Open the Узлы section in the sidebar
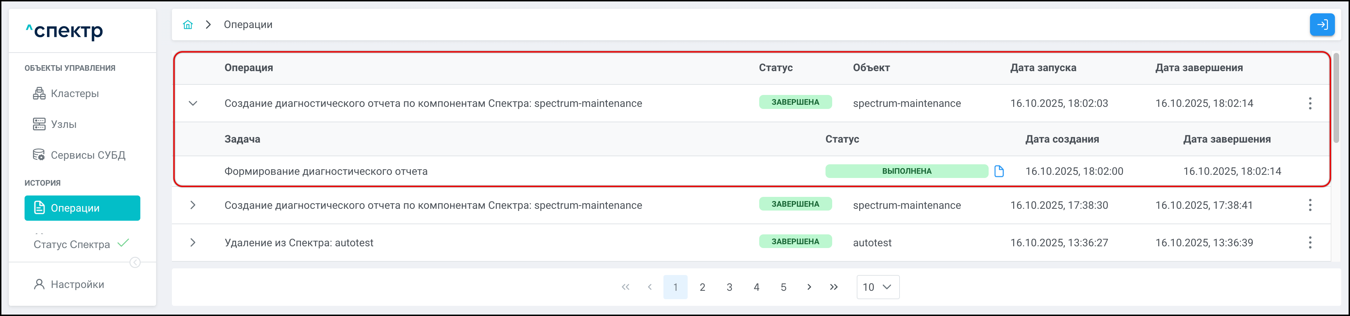Image resolution: width=1350 pixels, height=316 pixels. (64, 124)
